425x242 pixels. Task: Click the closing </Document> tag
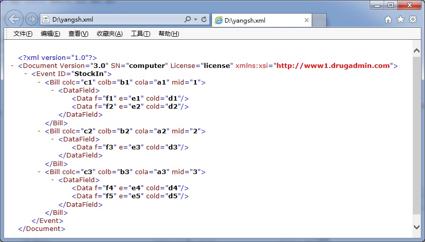(42, 229)
